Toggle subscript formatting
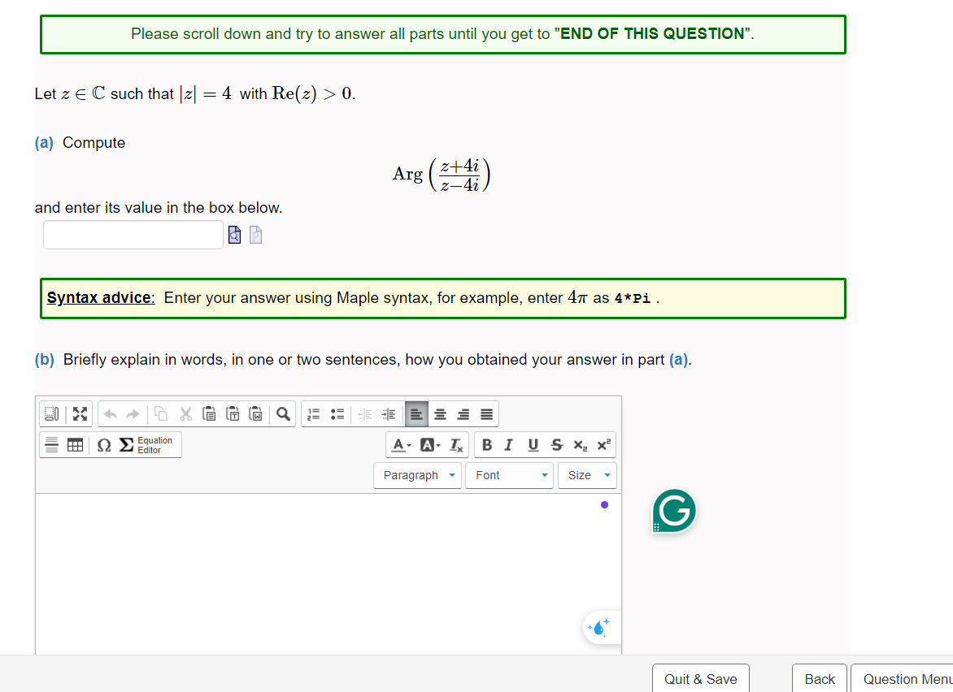The image size is (953, 692). pos(581,445)
